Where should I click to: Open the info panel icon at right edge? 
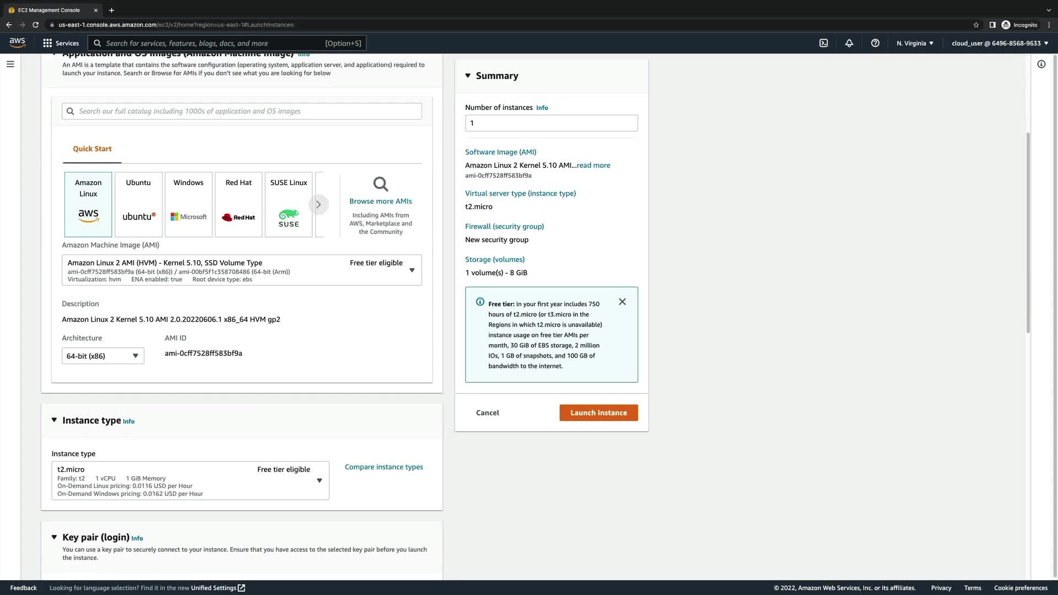(x=1041, y=64)
